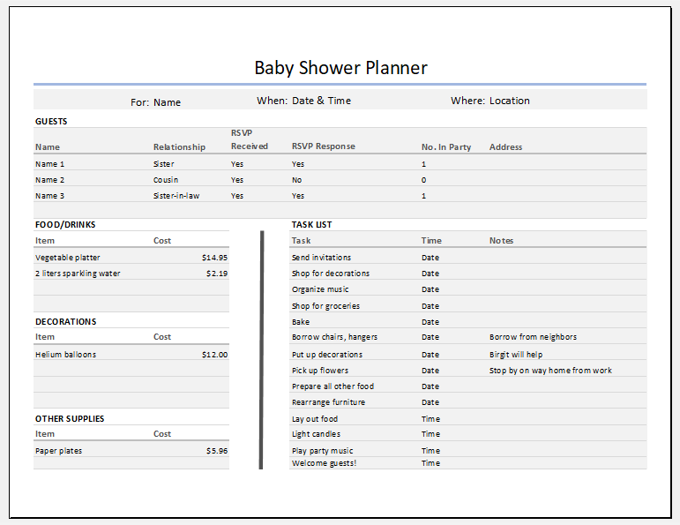This screenshot has height=525, width=680.
Task: Click the Relationship column header
Action: click(x=179, y=147)
